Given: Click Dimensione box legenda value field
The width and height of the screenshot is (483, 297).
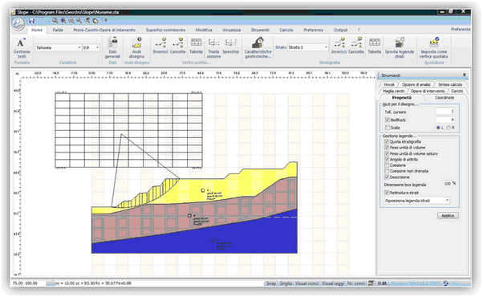Looking at the screenshot, I should 447,184.
